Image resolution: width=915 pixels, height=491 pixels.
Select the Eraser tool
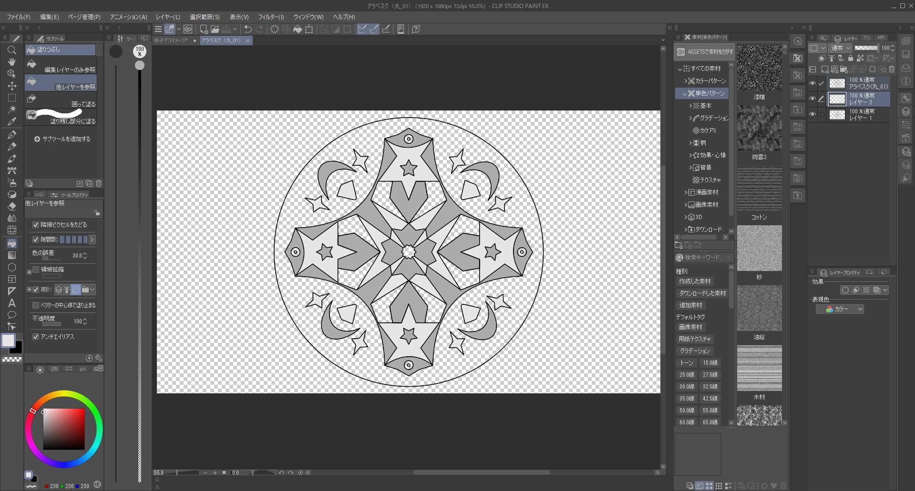(12, 206)
